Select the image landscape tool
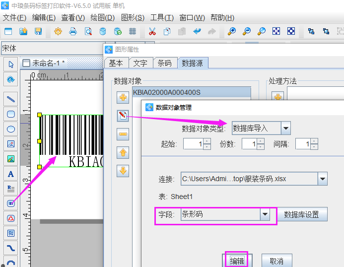The width and height of the screenshot is (344, 267). coord(11,159)
